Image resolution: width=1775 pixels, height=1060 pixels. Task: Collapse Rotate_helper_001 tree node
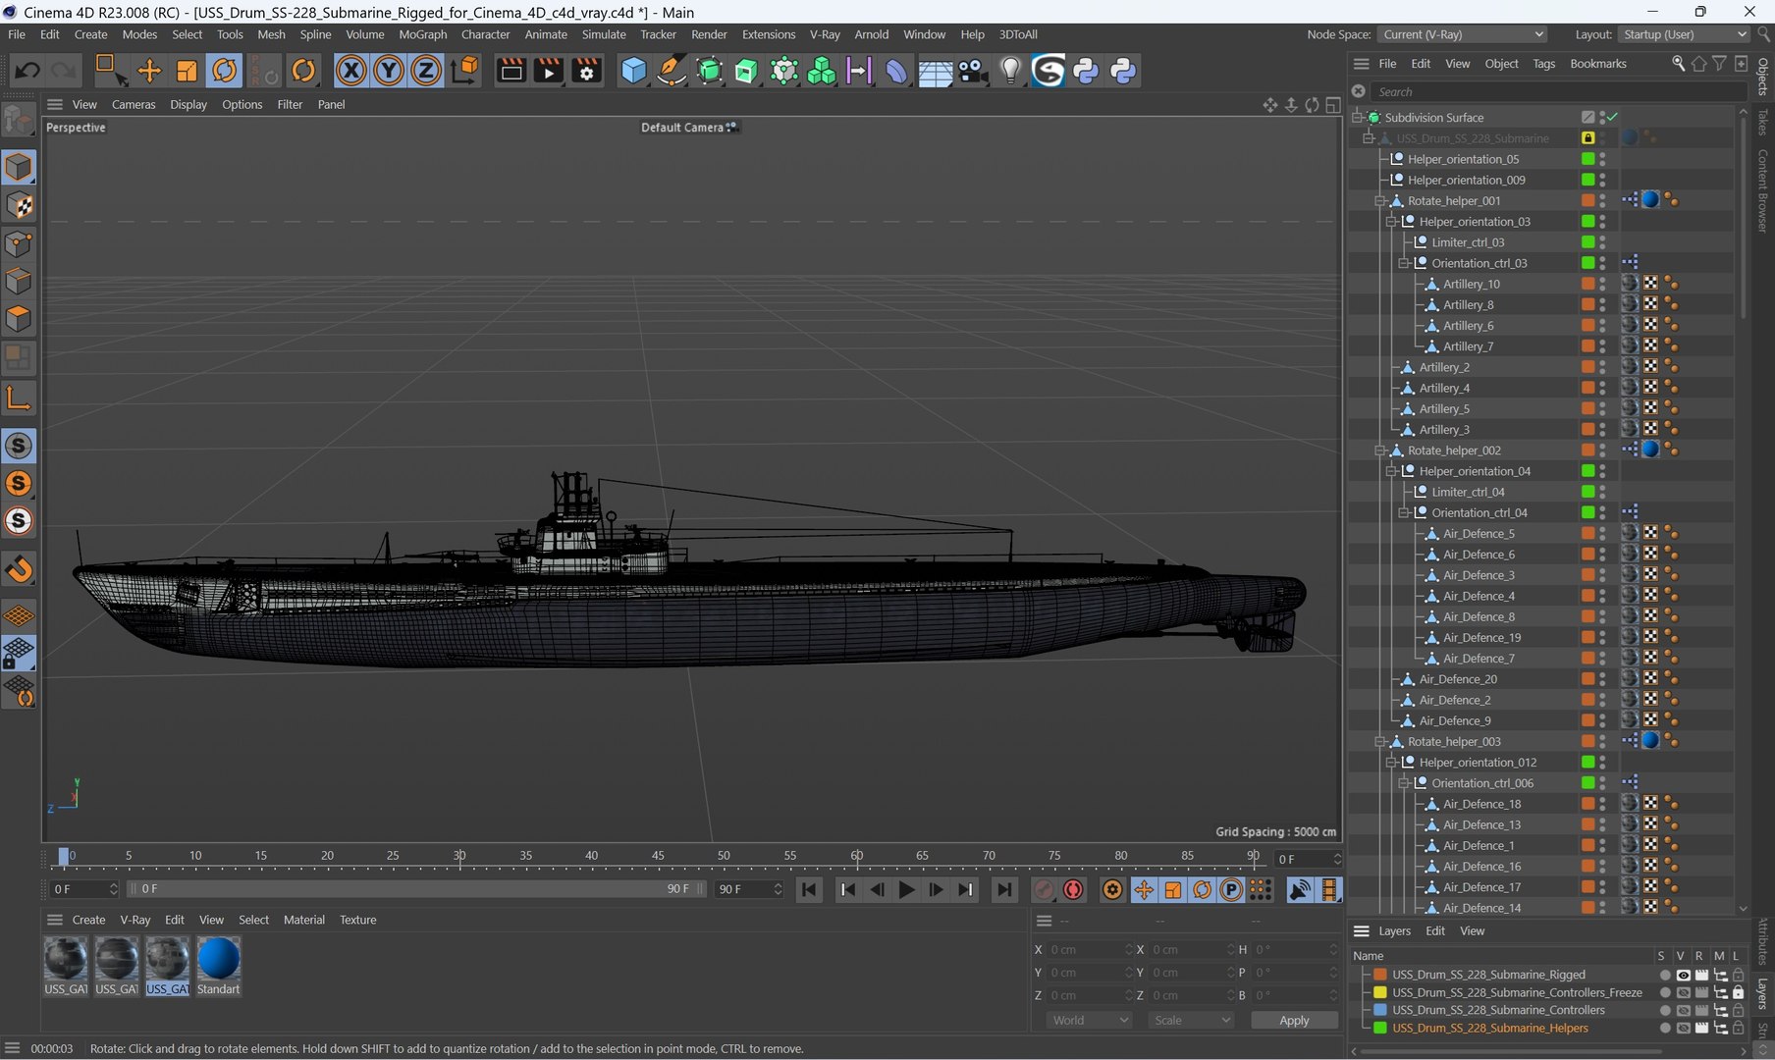coord(1379,200)
